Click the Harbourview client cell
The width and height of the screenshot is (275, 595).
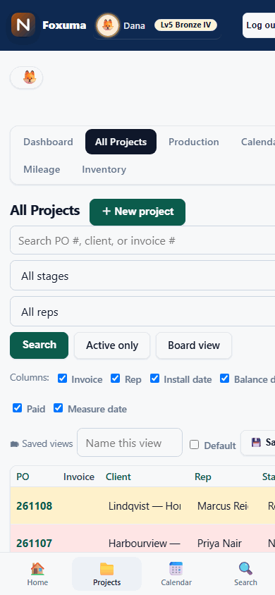(145, 543)
